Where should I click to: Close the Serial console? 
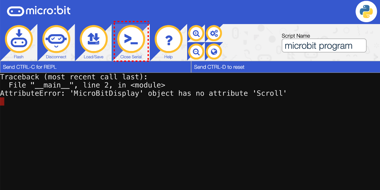coord(131,39)
